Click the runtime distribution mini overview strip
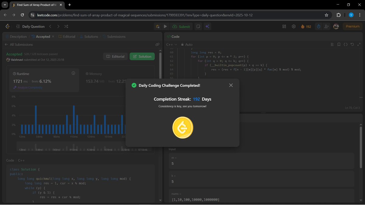 84,146
